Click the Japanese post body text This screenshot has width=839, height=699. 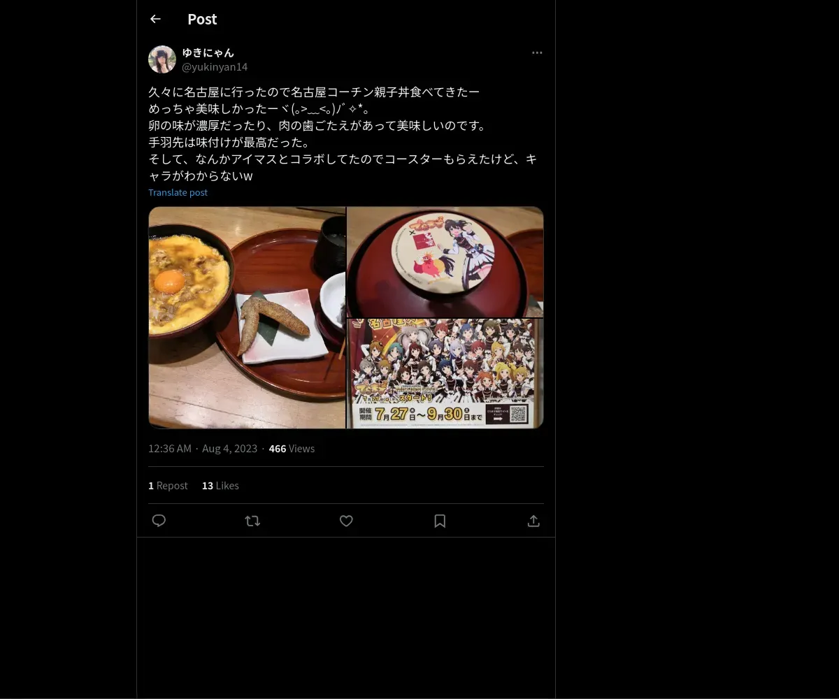coord(343,134)
